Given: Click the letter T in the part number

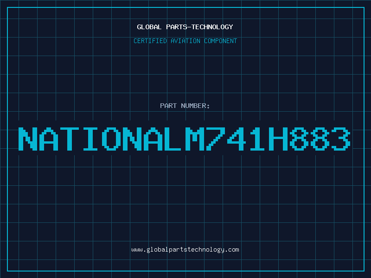Looking at the screenshot, I should [70, 139].
